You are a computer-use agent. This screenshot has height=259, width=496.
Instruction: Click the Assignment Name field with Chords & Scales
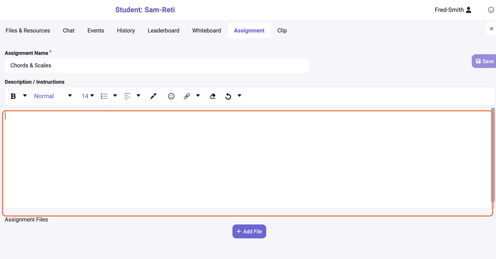[x=157, y=65]
